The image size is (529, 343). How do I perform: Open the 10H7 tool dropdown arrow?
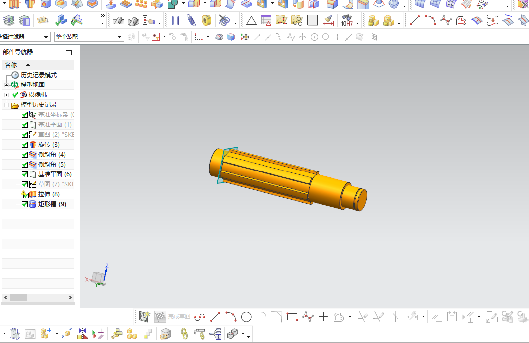[357, 23]
